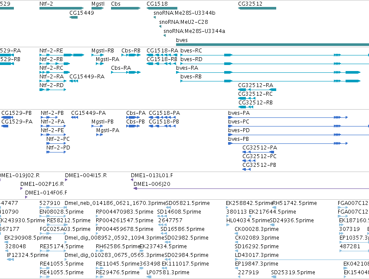Click the CG15449 gene glyph
Viewport: 369px width, 279px height.
pos(73,17)
